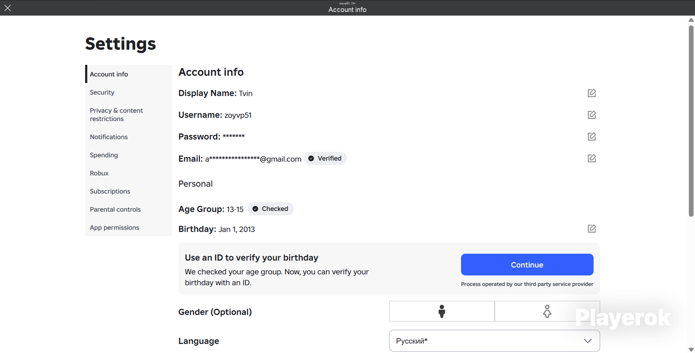Image resolution: width=695 pixels, height=353 pixels.
Task: Click the Gender (Optional) label
Action: [215, 312]
